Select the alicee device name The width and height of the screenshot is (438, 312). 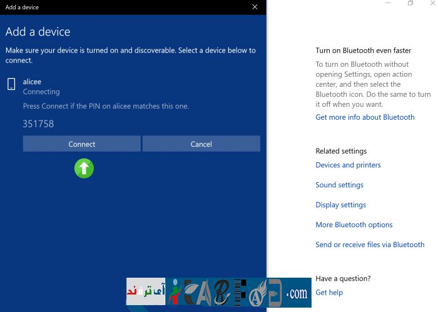pos(32,81)
